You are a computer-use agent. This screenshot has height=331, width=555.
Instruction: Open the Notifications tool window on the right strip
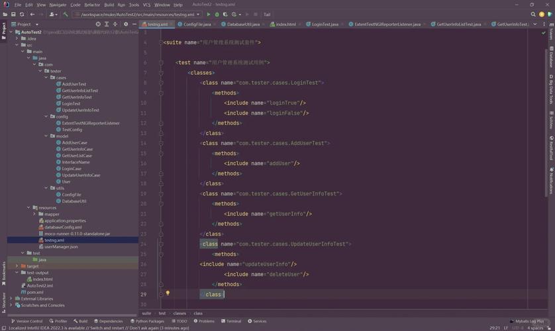coord(551,180)
